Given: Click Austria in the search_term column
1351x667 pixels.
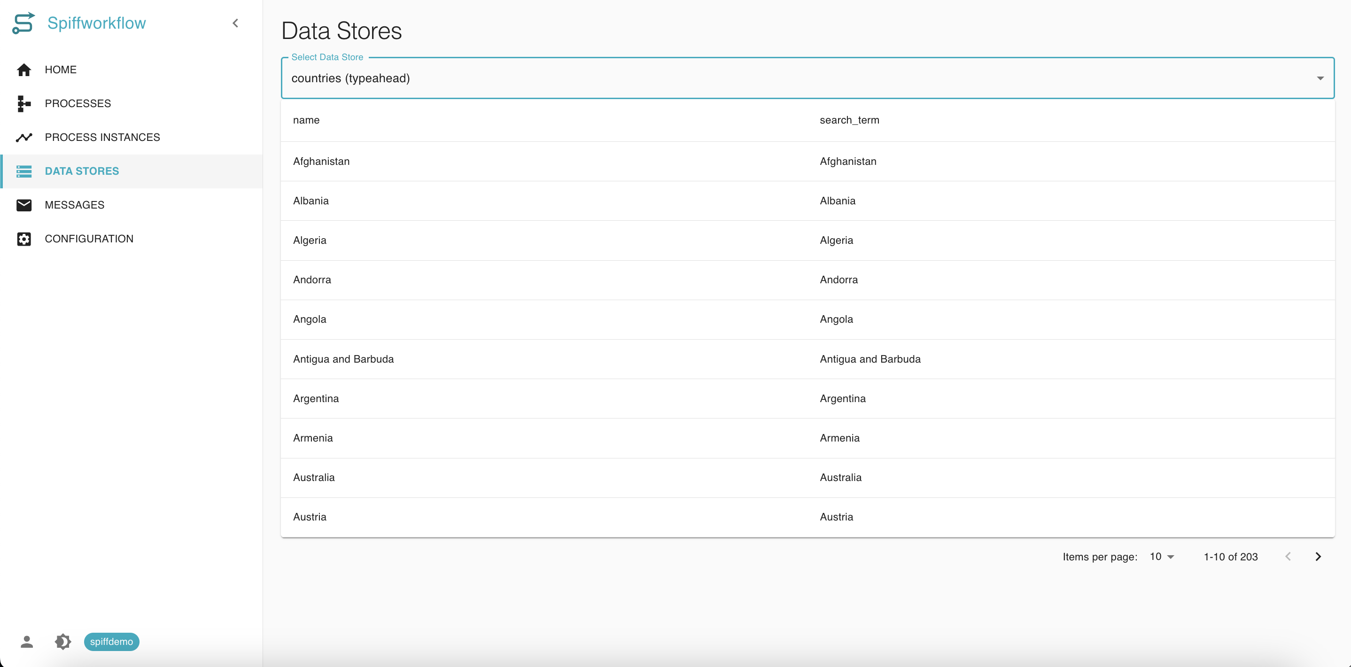Looking at the screenshot, I should pyautogui.click(x=837, y=517).
